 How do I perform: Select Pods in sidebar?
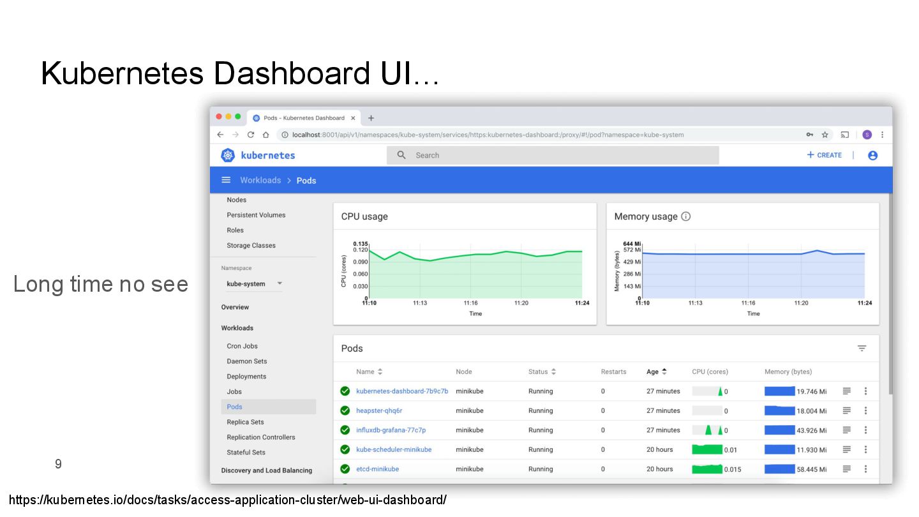point(269,407)
